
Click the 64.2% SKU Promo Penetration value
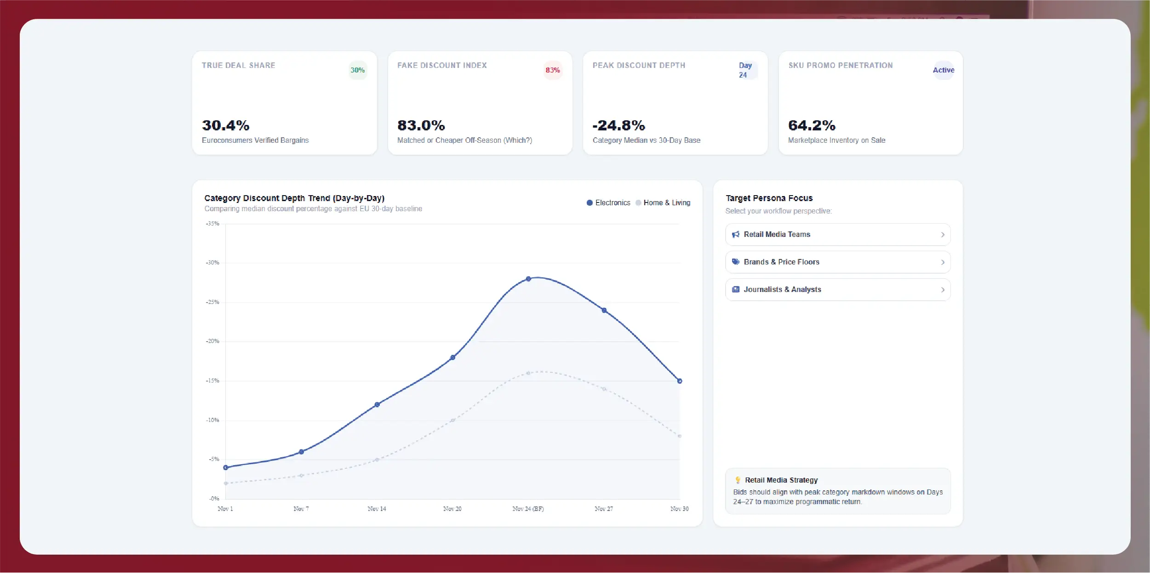pyautogui.click(x=812, y=125)
